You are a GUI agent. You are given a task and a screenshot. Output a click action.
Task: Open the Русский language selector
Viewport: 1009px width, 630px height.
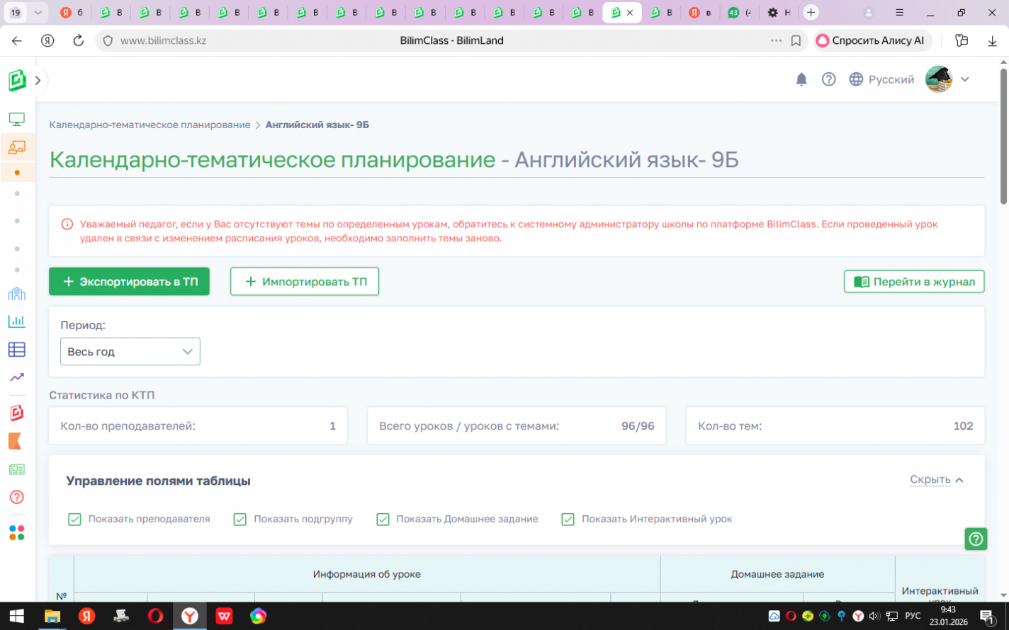click(x=881, y=79)
